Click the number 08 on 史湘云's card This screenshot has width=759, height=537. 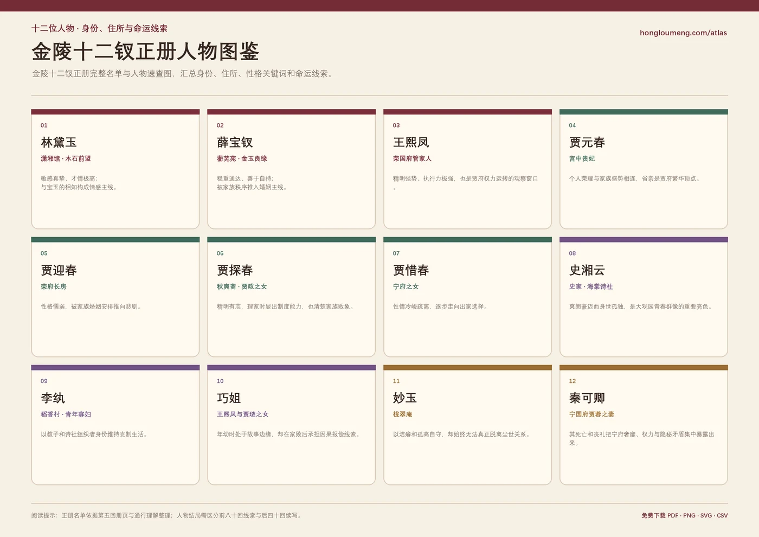tap(573, 253)
